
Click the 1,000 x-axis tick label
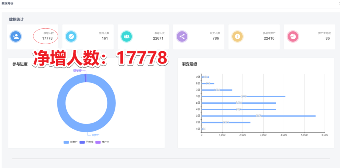222,135
